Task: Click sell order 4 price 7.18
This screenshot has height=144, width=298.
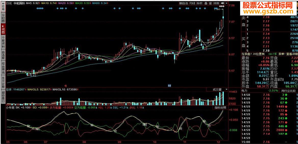Action: coord(267,17)
